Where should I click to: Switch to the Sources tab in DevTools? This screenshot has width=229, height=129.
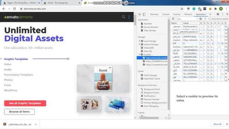[177, 14]
